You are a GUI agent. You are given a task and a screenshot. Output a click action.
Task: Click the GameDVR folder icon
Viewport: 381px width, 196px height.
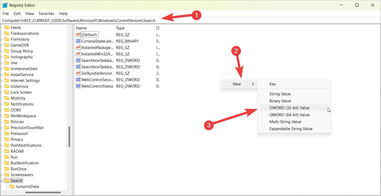click(7, 45)
